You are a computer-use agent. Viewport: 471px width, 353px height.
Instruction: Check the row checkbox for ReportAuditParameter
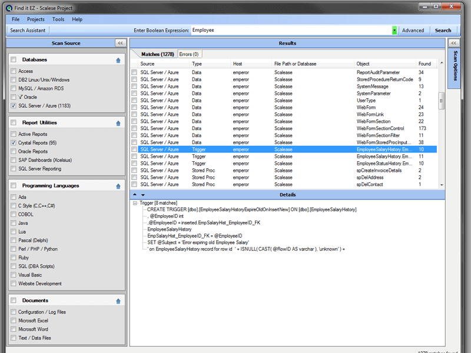coord(134,72)
